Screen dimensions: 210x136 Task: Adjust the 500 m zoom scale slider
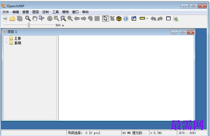point(29,25)
